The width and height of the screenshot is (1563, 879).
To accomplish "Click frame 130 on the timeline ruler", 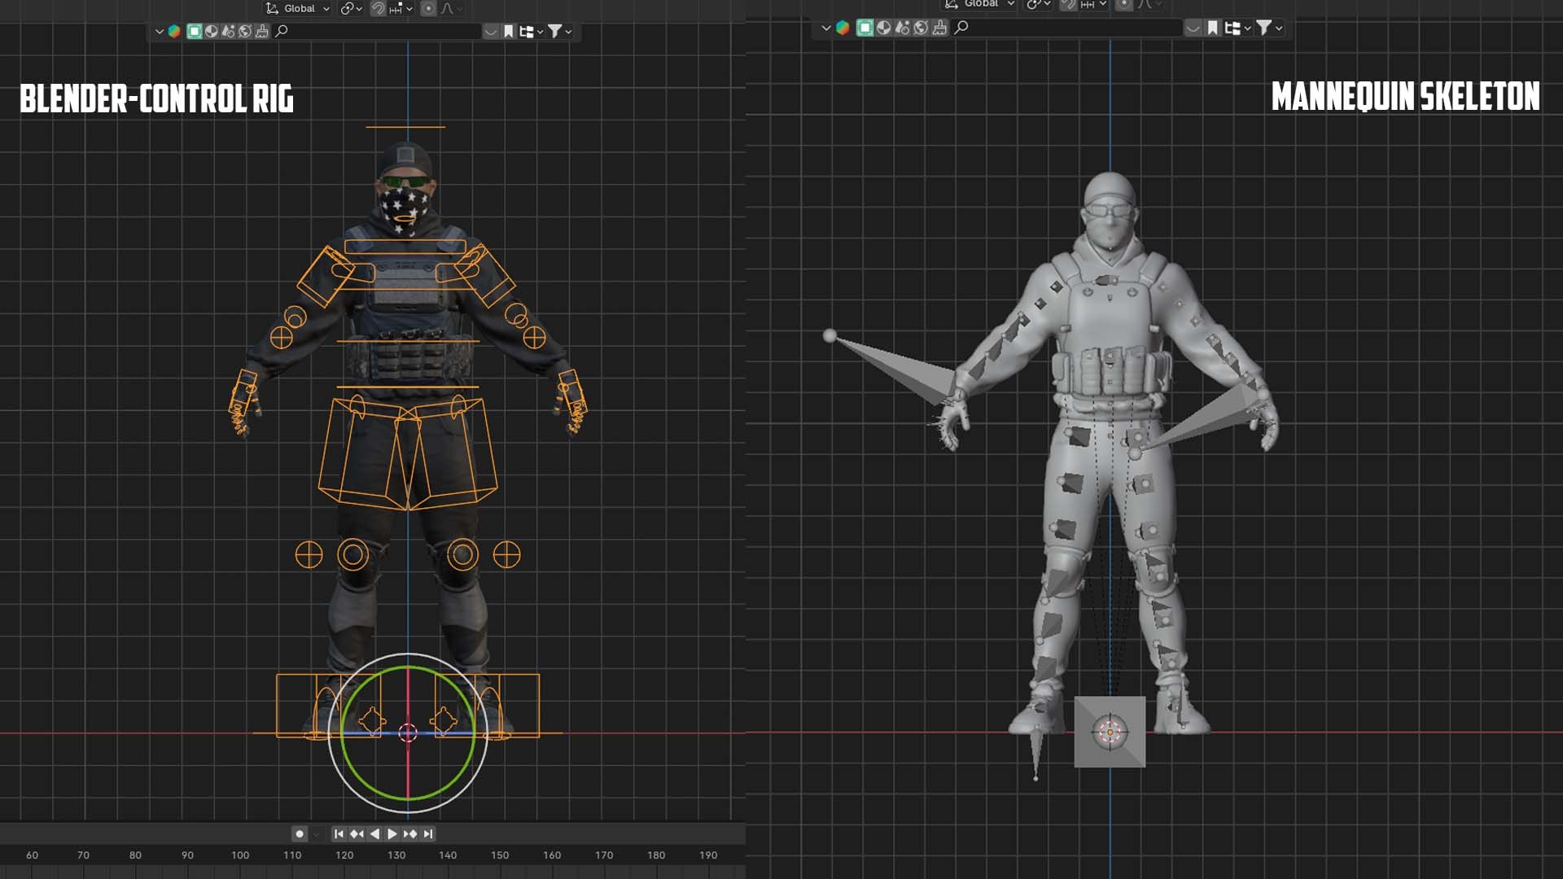I will tap(396, 855).
